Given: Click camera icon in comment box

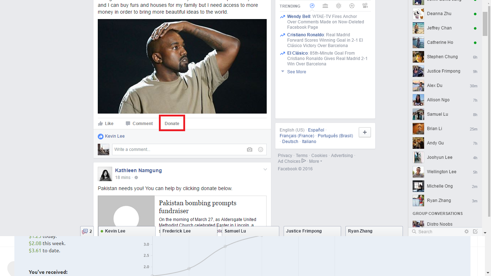Looking at the screenshot, I should (x=249, y=149).
